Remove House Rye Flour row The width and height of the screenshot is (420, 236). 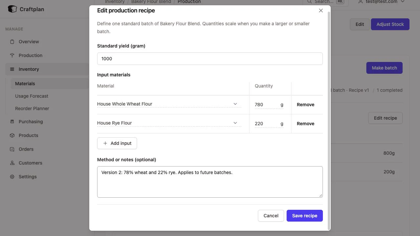point(305,124)
